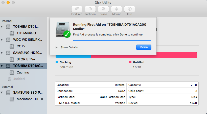Open the Partition tool
The width and height of the screenshot is (207, 114).
point(90,9)
